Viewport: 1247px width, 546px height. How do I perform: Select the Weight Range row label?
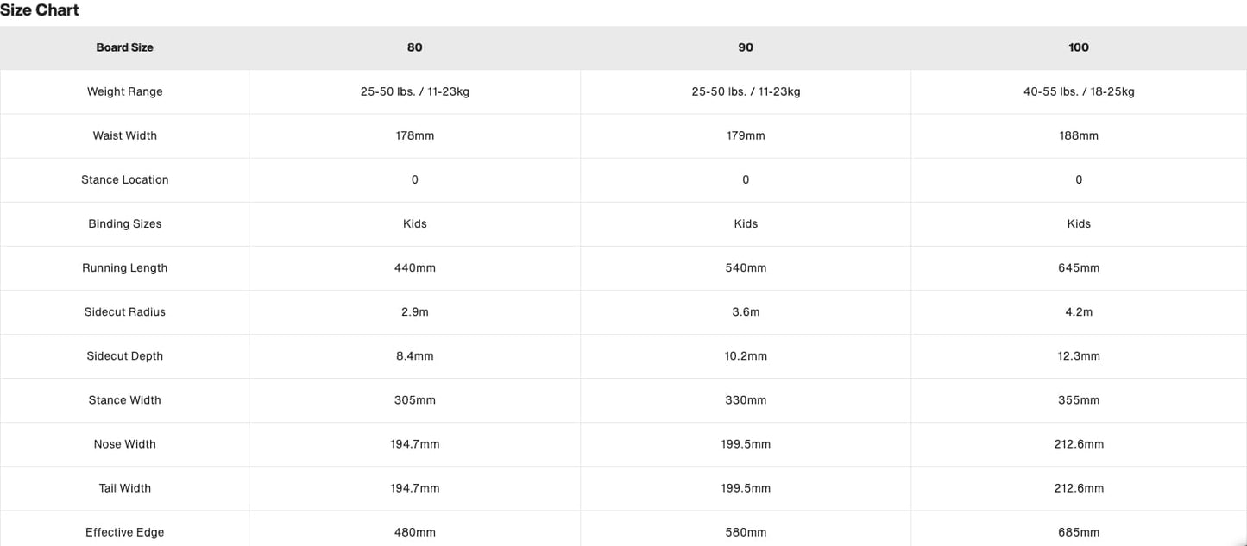(x=124, y=91)
